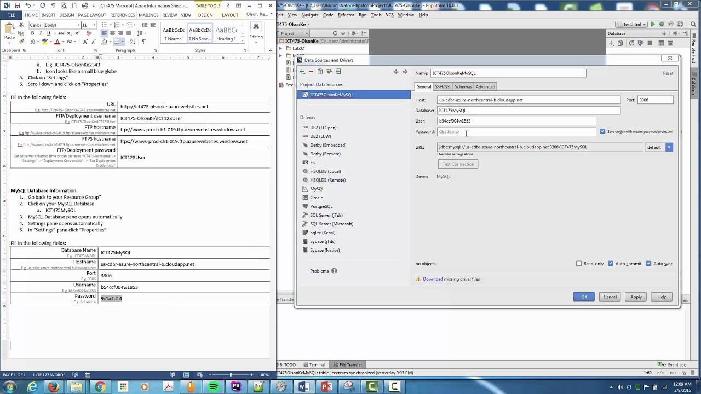Select Sqlite (Xerial) in Drivers list
The height and width of the screenshot is (394, 701).
tap(323, 233)
